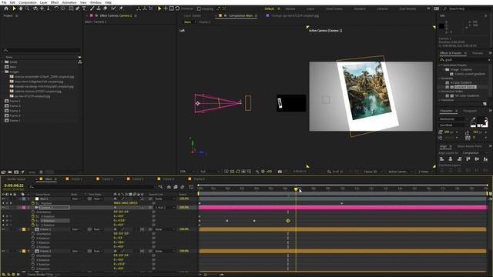The width and height of the screenshot is (493, 277).
Task: Toggle visibility eye of Frame 2 layer
Action: click(3, 252)
